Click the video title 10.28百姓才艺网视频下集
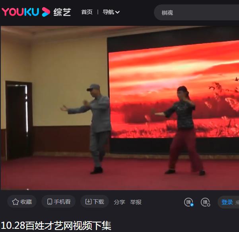 point(56,225)
